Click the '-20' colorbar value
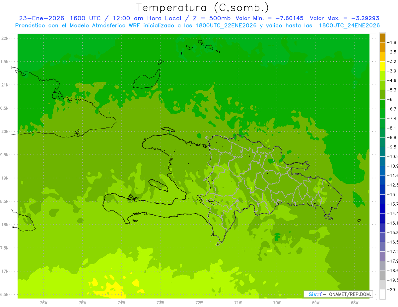The height and width of the screenshot is (307, 398). click(391, 289)
